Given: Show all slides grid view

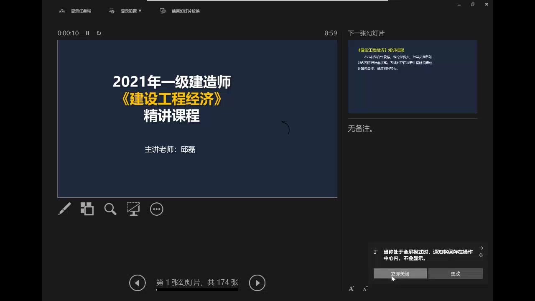Looking at the screenshot, I should tap(87, 209).
